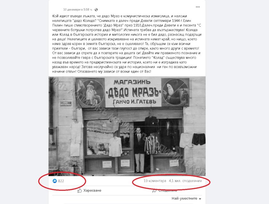Click the МАГАЗИНЪ ДѢДО МРАЗЪ sign in photo

point(133,93)
